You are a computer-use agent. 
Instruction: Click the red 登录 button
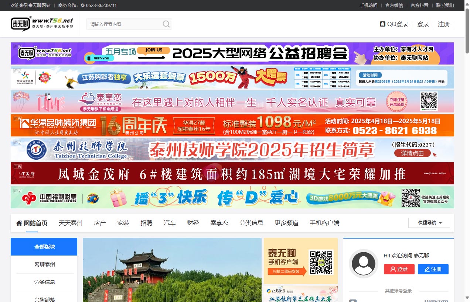click(399, 269)
